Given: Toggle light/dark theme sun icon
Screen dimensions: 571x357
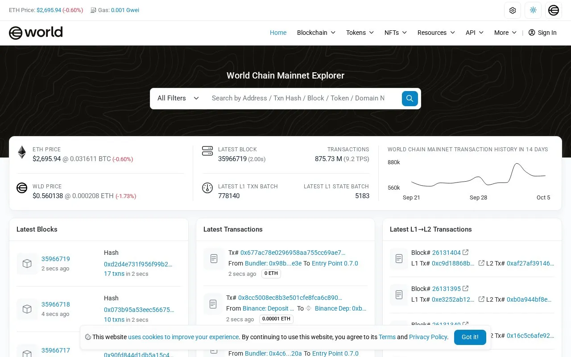Looking at the screenshot, I should coord(533,10).
